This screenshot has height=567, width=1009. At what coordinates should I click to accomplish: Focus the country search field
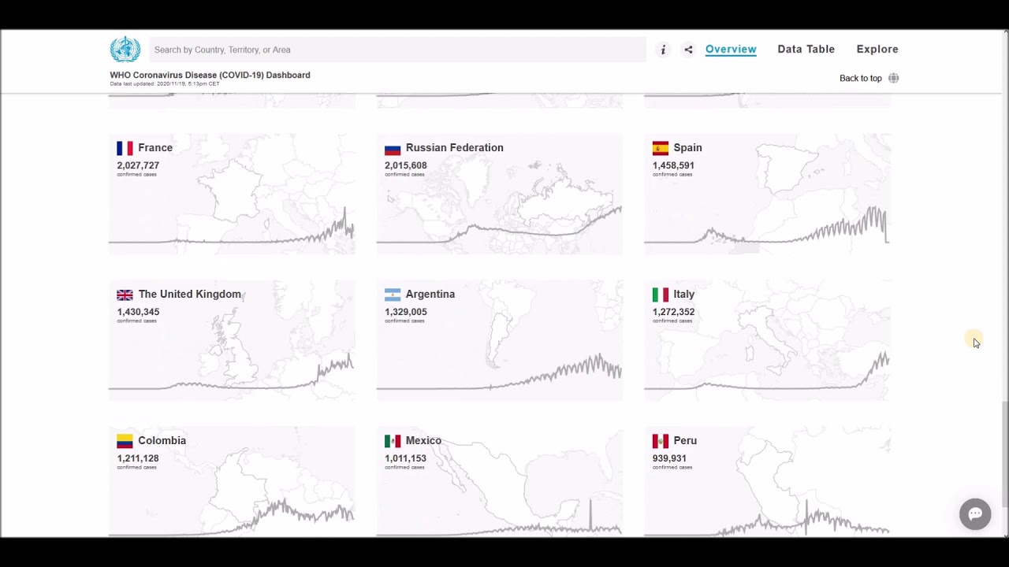pos(397,50)
